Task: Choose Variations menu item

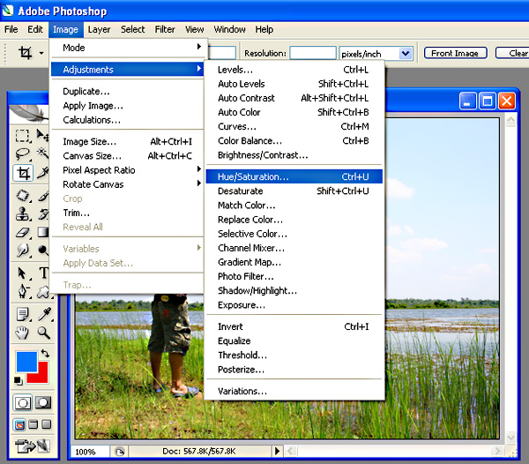Action: pos(294,391)
